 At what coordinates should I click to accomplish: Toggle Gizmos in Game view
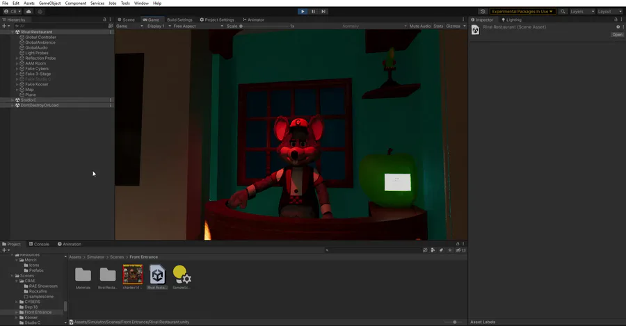pyautogui.click(x=453, y=26)
